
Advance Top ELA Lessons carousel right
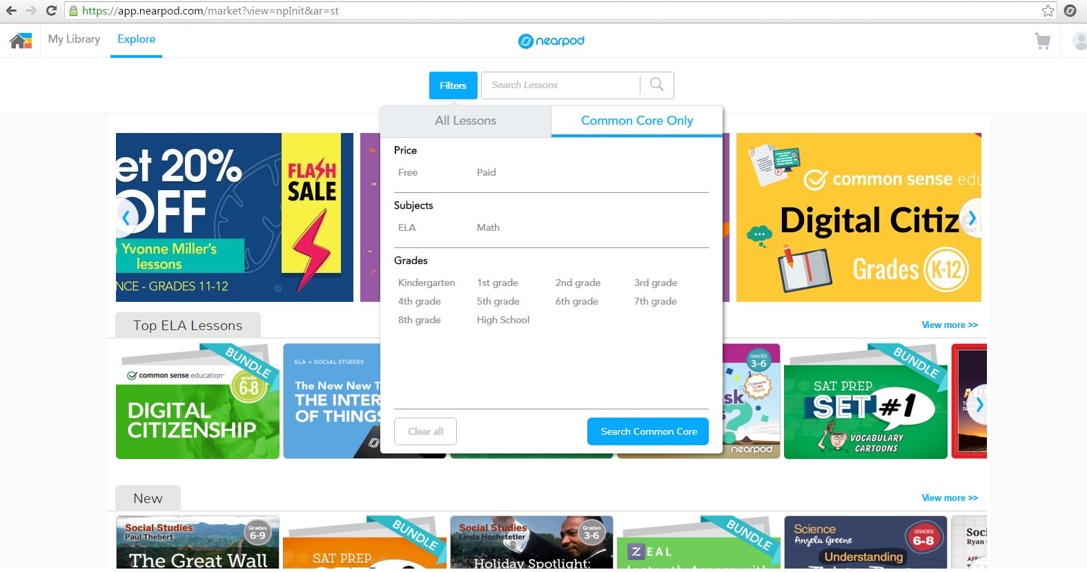point(978,405)
